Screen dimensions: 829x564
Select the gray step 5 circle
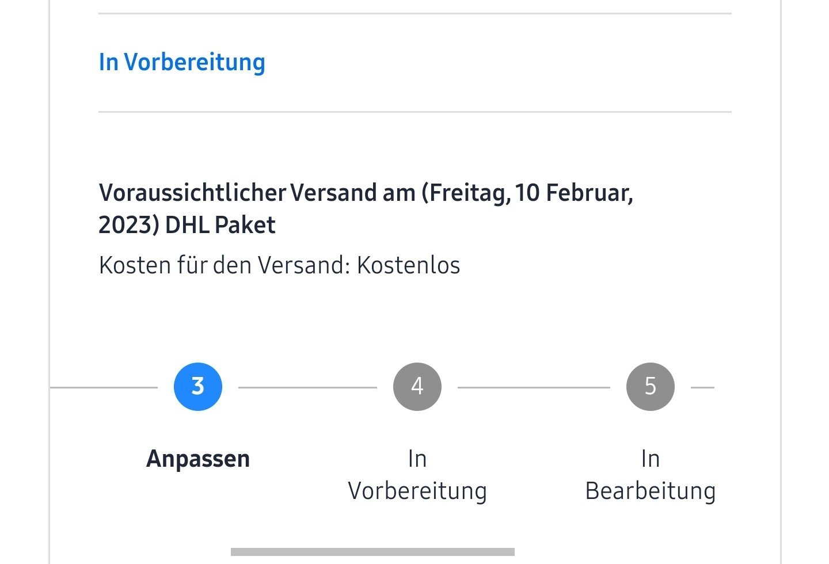(651, 387)
